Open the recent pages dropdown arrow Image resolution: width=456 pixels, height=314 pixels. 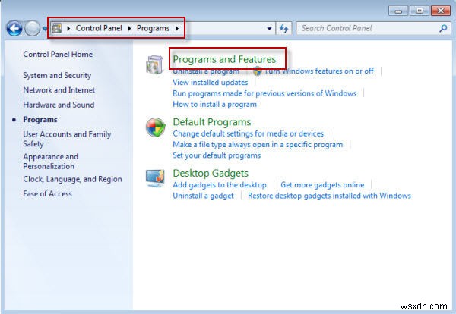(x=45, y=28)
